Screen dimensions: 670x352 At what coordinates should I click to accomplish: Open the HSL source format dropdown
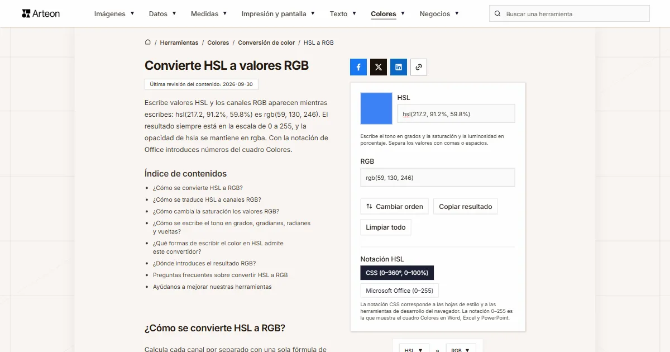[x=414, y=349]
